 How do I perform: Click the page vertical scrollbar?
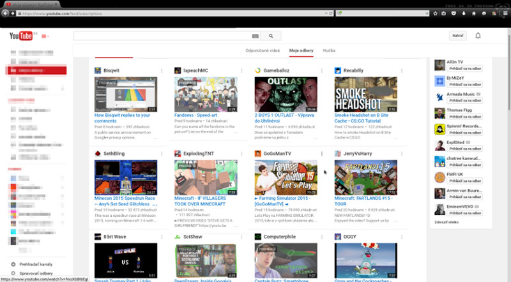(x=509, y=71)
